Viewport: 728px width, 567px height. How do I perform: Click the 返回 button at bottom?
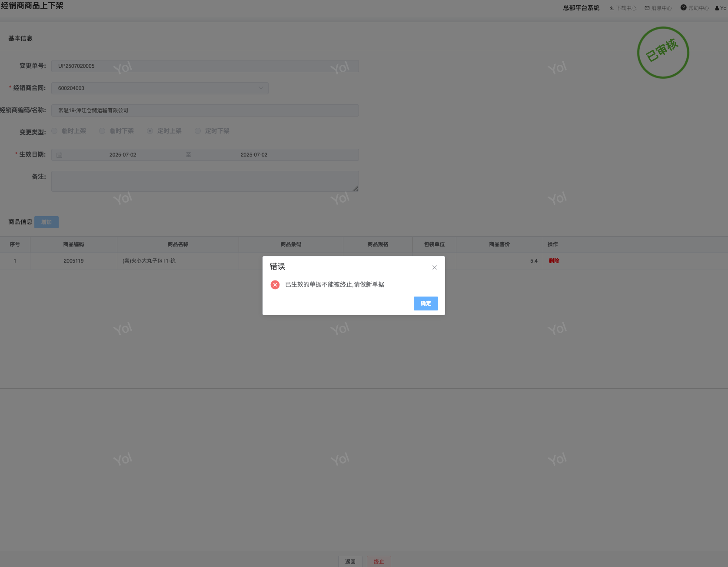click(x=350, y=561)
